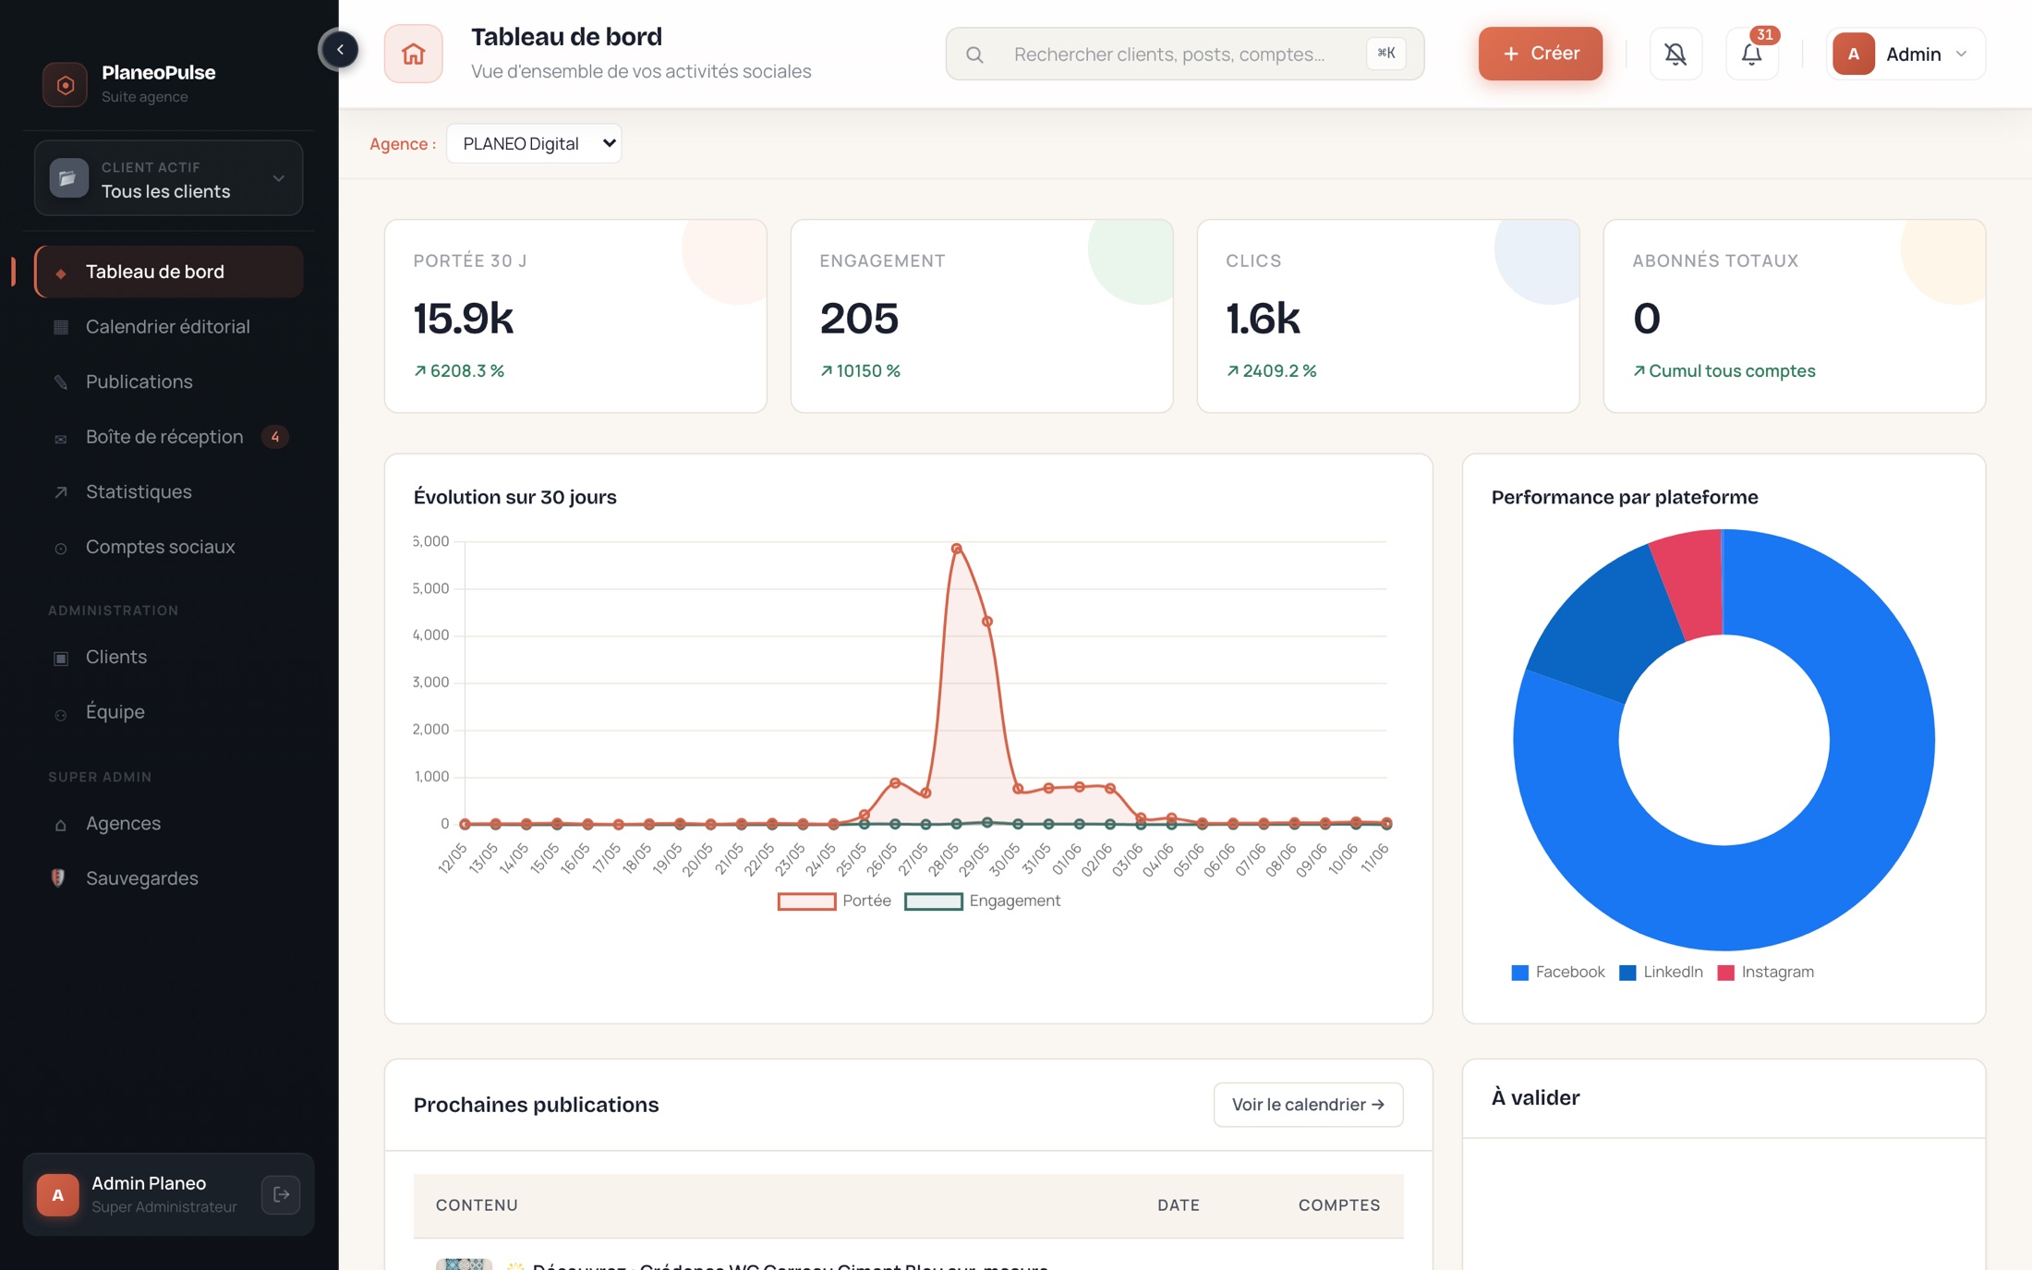Click the Portée 30 J card
This screenshot has width=2032, height=1270.
click(x=575, y=316)
